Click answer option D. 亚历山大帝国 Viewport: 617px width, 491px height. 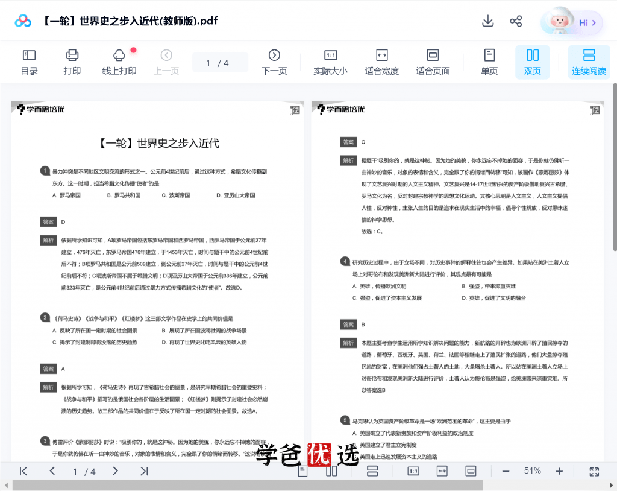236,195
